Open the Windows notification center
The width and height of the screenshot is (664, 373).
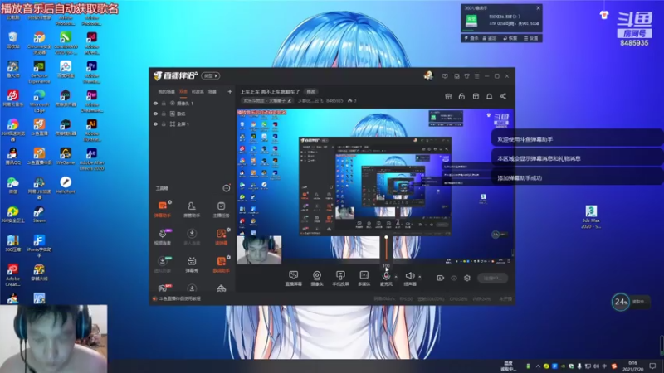(x=652, y=366)
